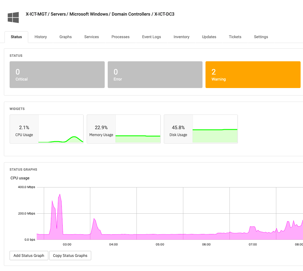Open the Updates tab
303x271 pixels.
pyautogui.click(x=209, y=37)
